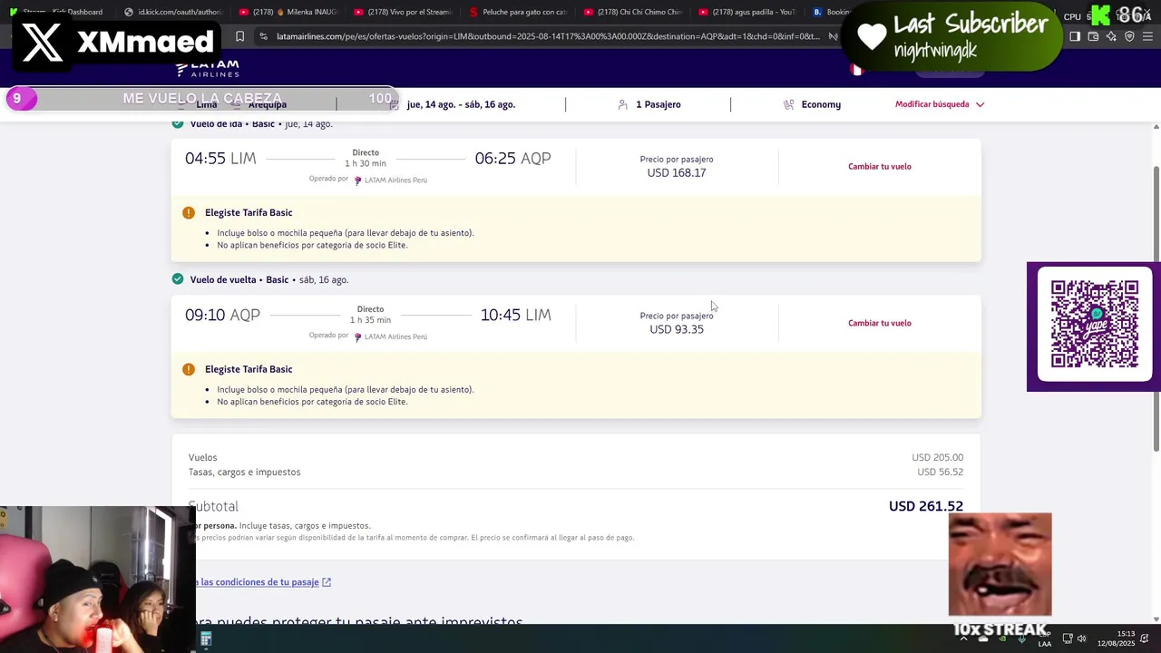Screen dimensions: 1161x653
Task: Click the scrollbar down arrow
Action: point(1156,619)
